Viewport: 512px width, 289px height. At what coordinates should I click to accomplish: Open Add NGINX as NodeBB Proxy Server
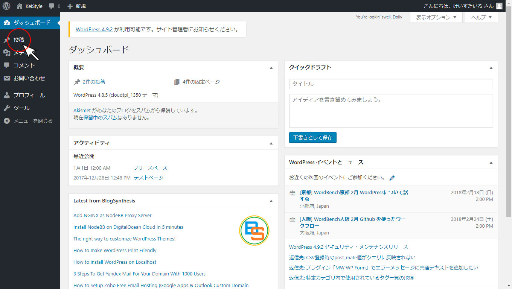pos(113,216)
